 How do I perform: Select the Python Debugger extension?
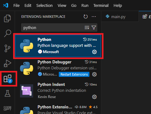[x=58, y=68]
